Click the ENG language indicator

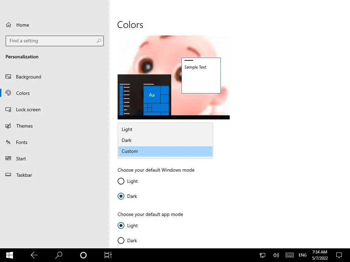302,255
